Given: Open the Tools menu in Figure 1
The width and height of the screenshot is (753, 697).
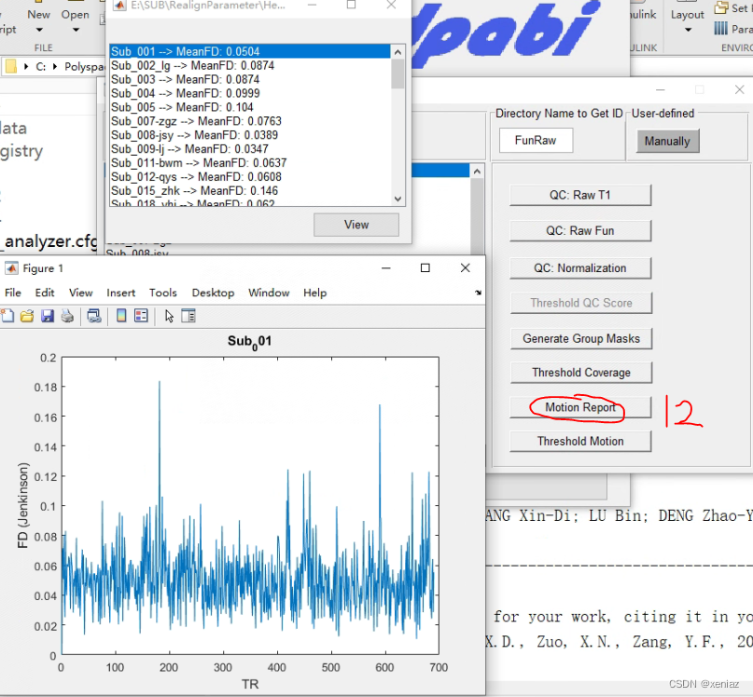Looking at the screenshot, I should (x=163, y=292).
